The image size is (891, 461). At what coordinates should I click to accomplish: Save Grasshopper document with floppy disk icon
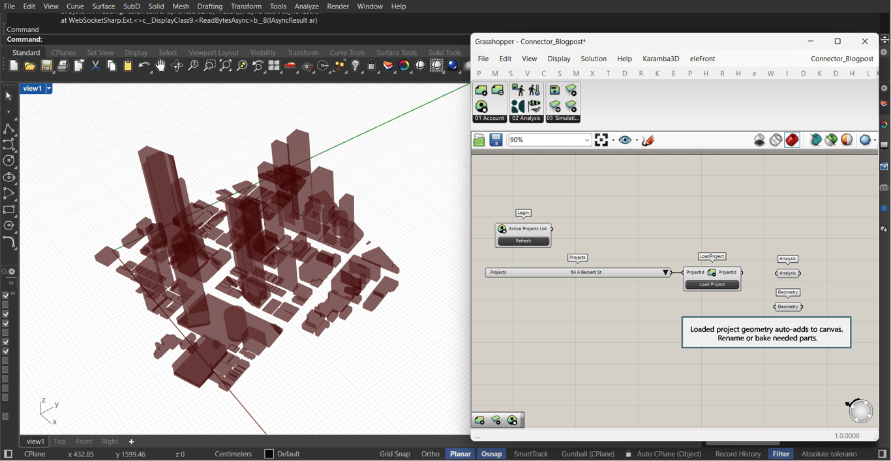pos(496,140)
